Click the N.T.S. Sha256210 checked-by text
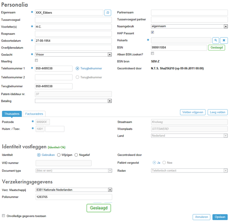 [x=177, y=68]
